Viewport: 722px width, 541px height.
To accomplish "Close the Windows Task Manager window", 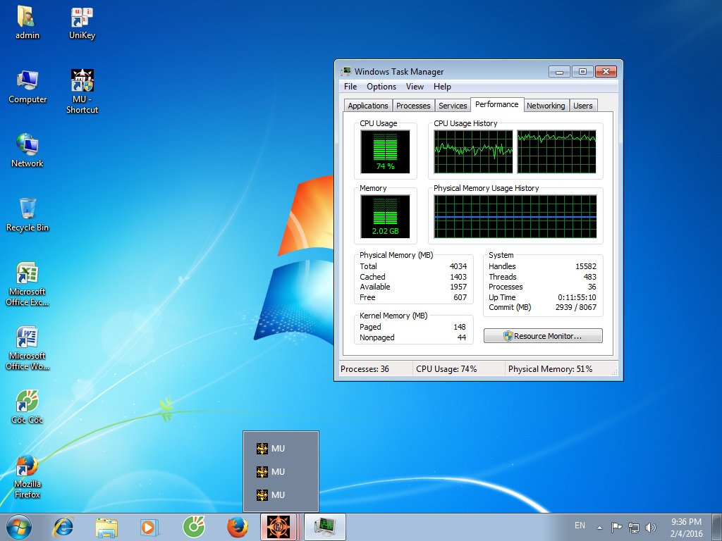I will [x=606, y=71].
